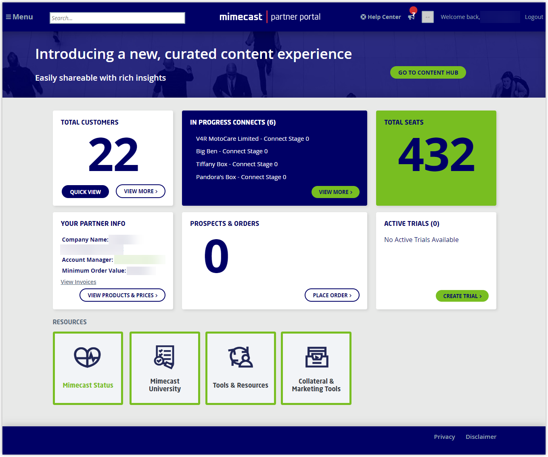Open the hamburger Menu icon

pos(8,17)
